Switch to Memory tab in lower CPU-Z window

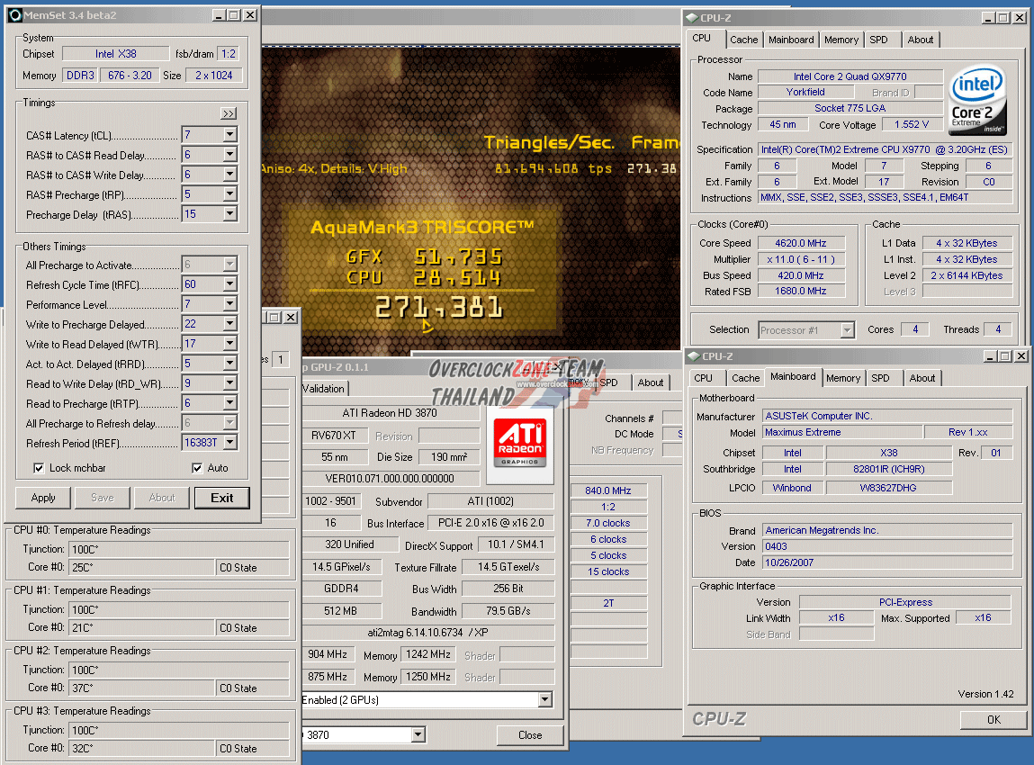pyautogui.click(x=843, y=378)
